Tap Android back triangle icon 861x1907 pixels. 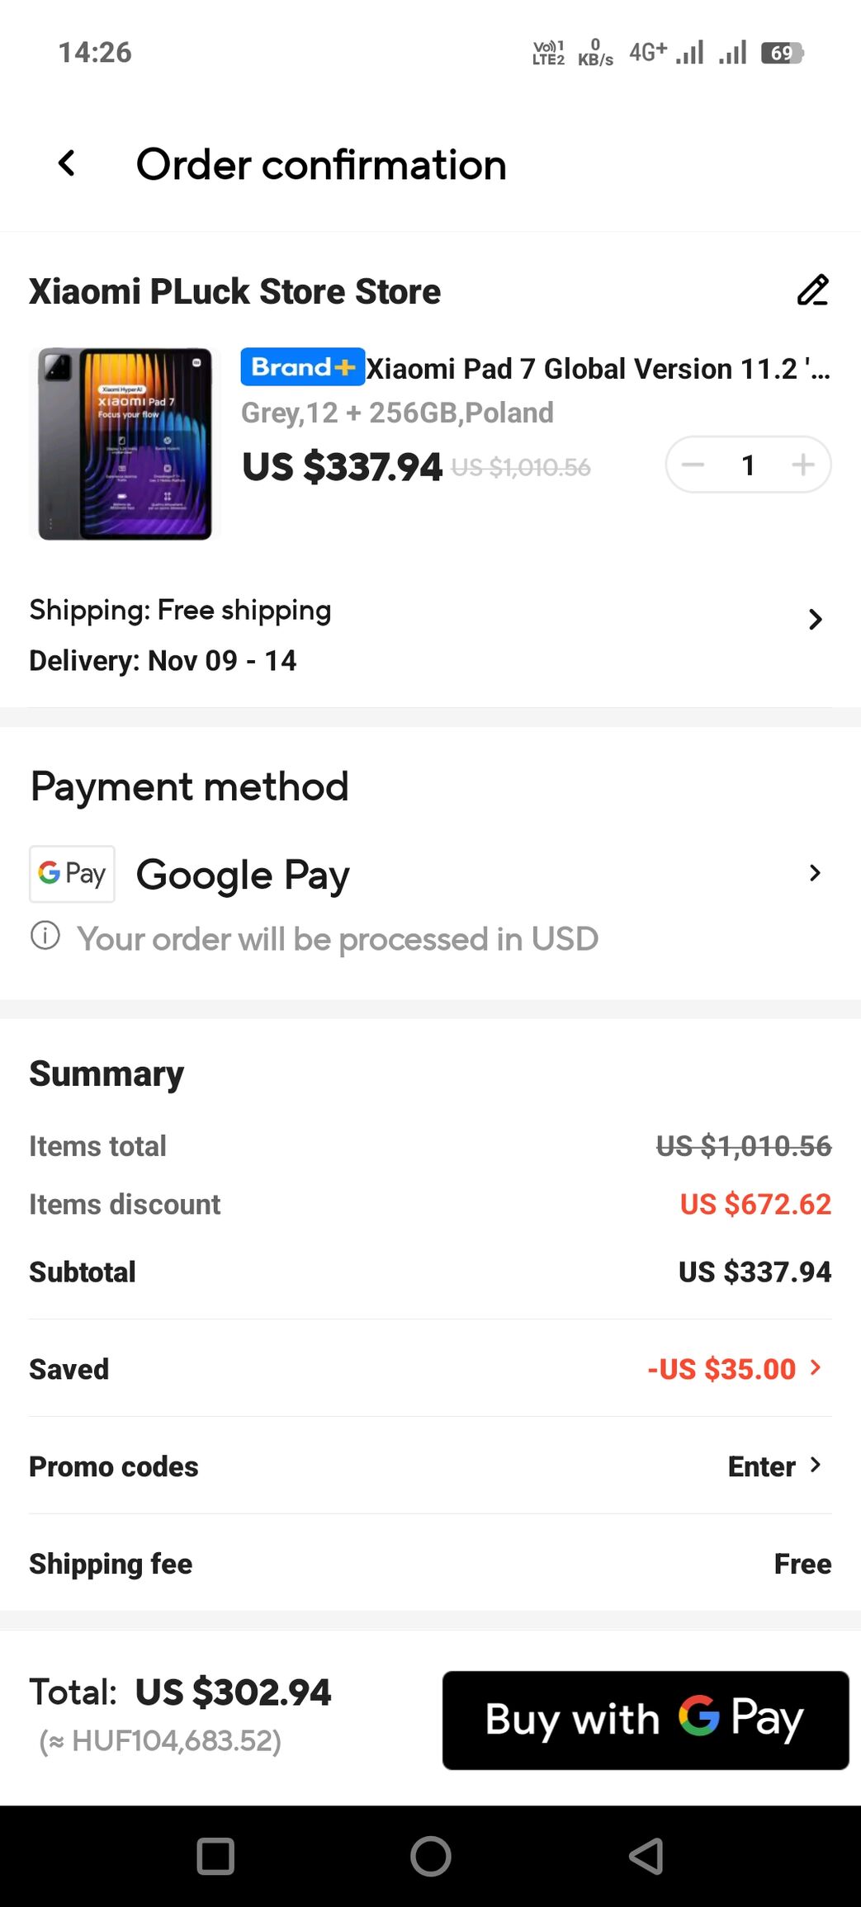pos(646,1857)
